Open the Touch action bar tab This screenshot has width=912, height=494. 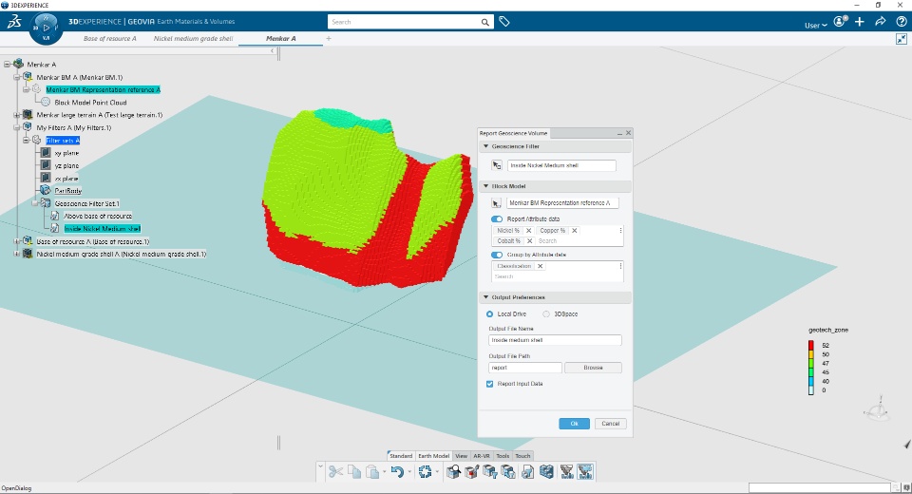(x=522, y=456)
